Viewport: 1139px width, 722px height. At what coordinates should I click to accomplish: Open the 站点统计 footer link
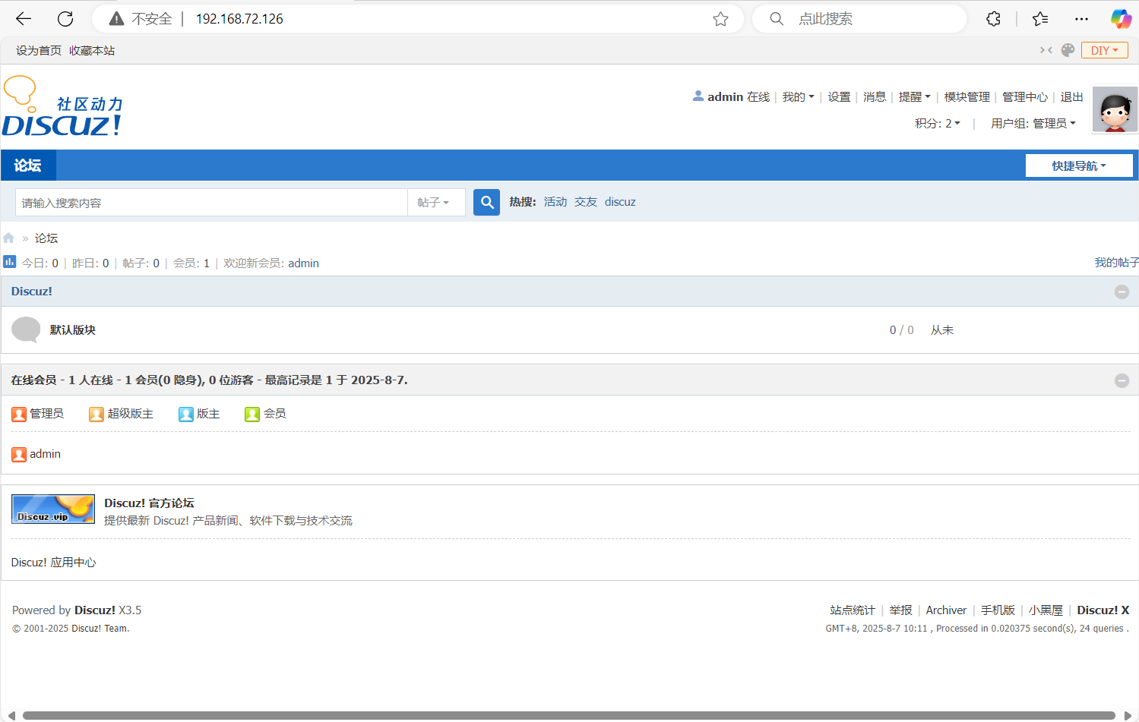pos(853,610)
